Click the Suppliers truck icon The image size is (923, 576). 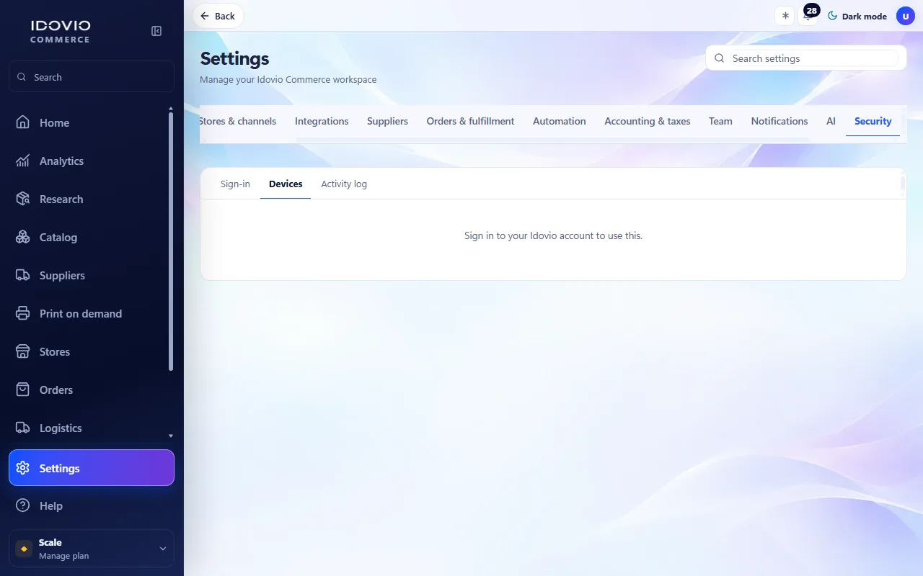coord(23,275)
